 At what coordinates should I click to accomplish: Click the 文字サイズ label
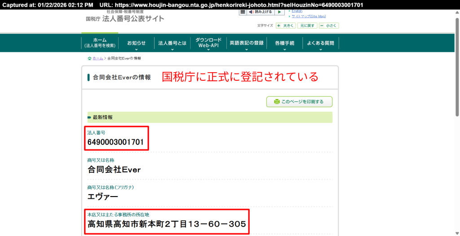[x=265, y=26]
